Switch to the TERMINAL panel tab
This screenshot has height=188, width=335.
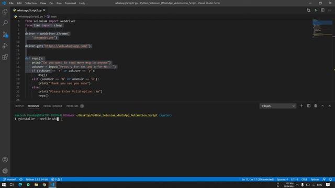tap(33, 106)
